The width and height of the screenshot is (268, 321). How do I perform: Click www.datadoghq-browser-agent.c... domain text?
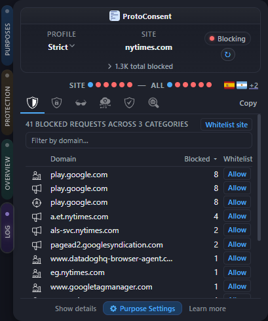coord(111,259)
